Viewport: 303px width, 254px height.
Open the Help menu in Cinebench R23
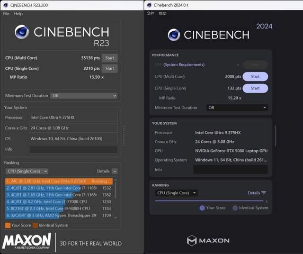click(18, 14)
